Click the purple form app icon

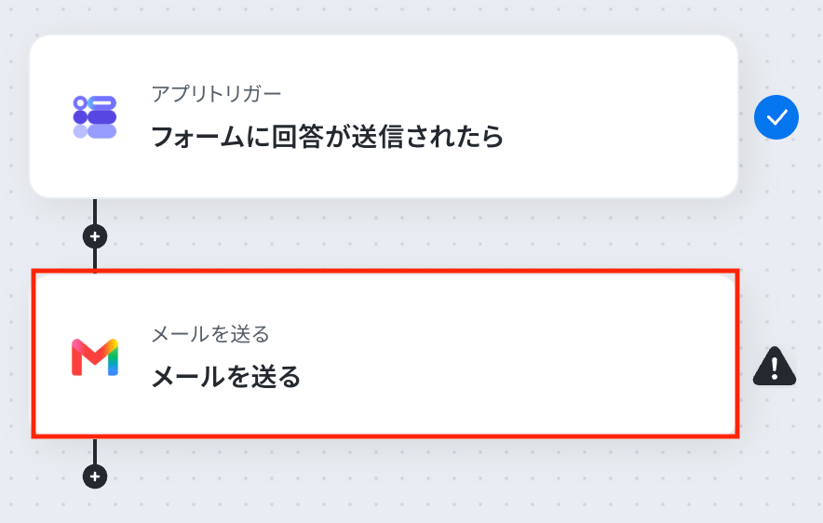pyautogui.click(x=94, y=117)
